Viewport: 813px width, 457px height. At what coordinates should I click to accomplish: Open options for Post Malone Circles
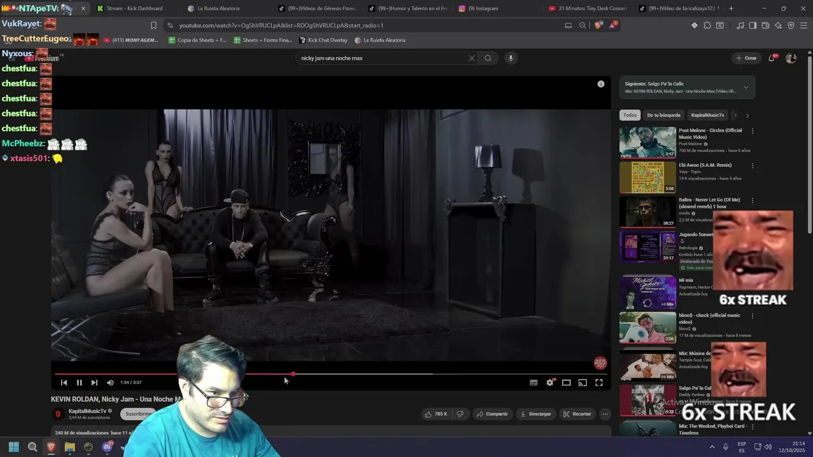[x=753, y=131]
